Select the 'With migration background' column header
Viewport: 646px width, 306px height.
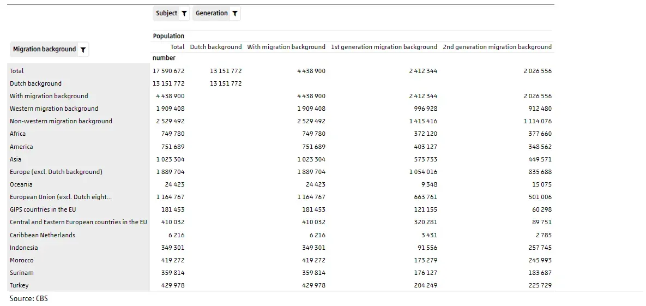click(x=286, y=47)
